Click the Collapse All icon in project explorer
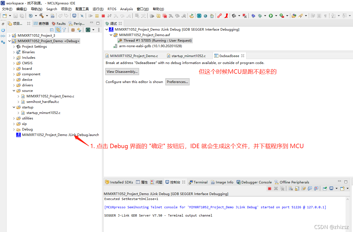This screenshot has height=232, width=353. (x=52, y=30)
